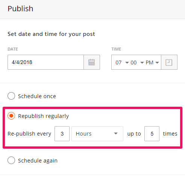Focus the date field showing 4/4/2018
Image resolution: width=185 pixels, height=176 pixels.
pos(45,62)
